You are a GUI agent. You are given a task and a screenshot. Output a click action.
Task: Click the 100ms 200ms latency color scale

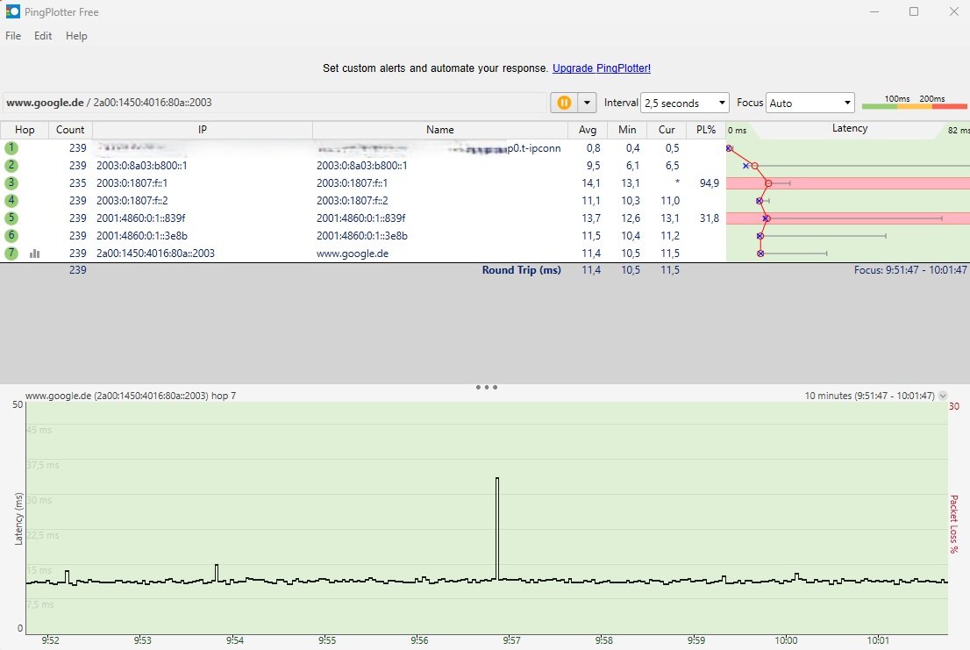tap(915, 103)
